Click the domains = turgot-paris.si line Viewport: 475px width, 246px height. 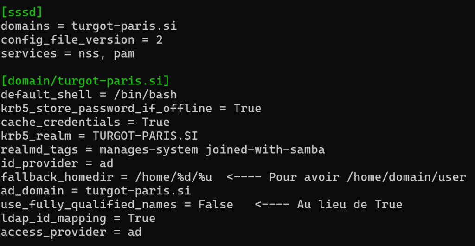pyautogui.click(x=89, y=26)
